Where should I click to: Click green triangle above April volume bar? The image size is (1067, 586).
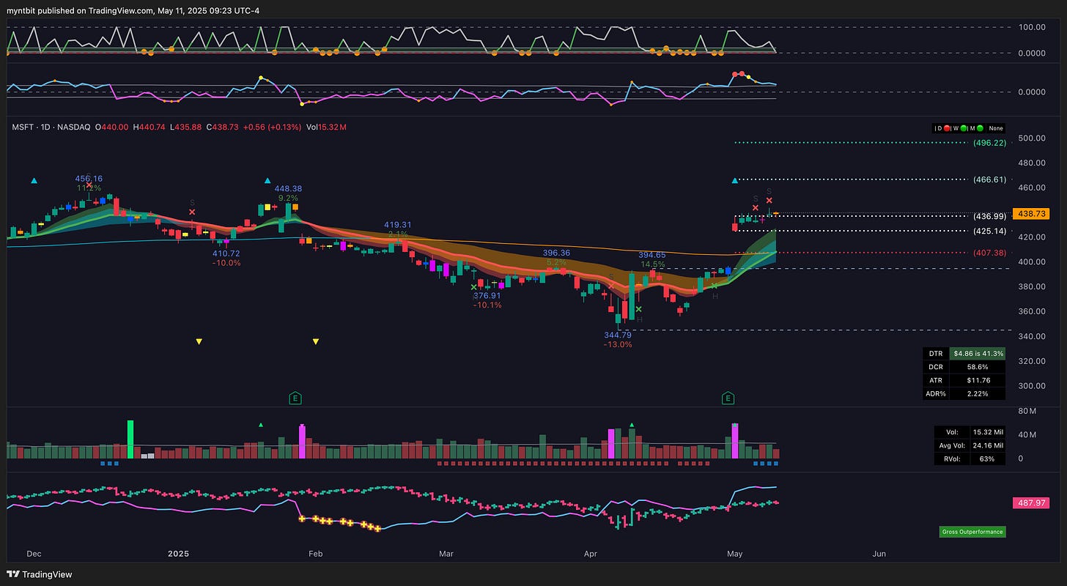(632, 424)
